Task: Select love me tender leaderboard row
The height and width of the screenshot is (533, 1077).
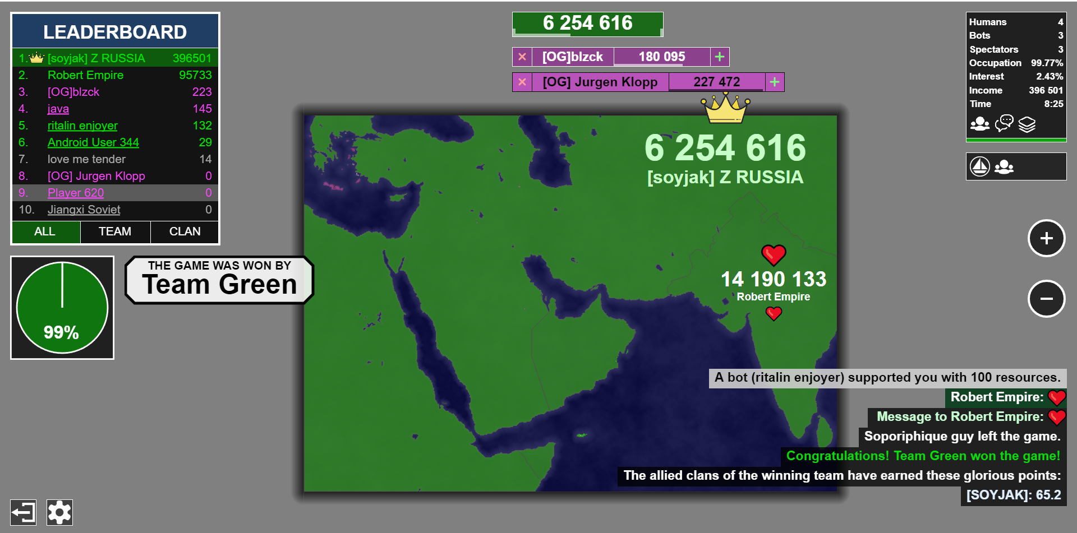Action: (x=115, y=159)
